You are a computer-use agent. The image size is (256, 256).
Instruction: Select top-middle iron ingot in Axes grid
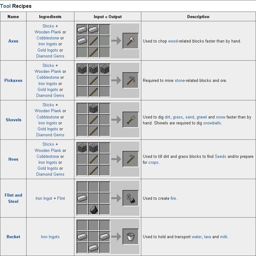tap(93, 30)
